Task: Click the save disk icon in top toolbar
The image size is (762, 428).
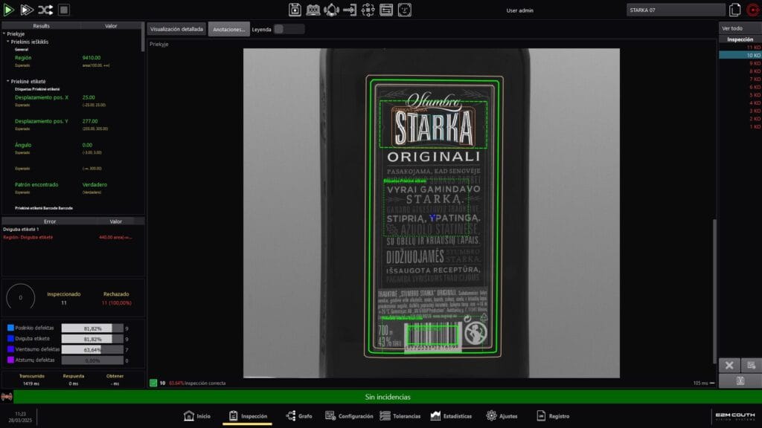Action: [x=295, y=10]
